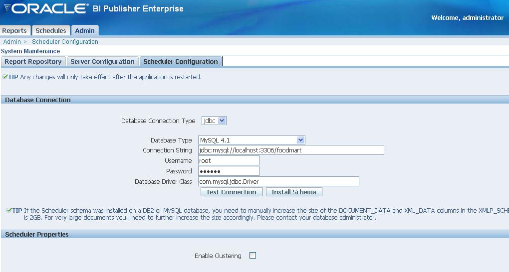509x272 pixels.
Task: Click the Oracle logo
Action: [x=50, y=8]
